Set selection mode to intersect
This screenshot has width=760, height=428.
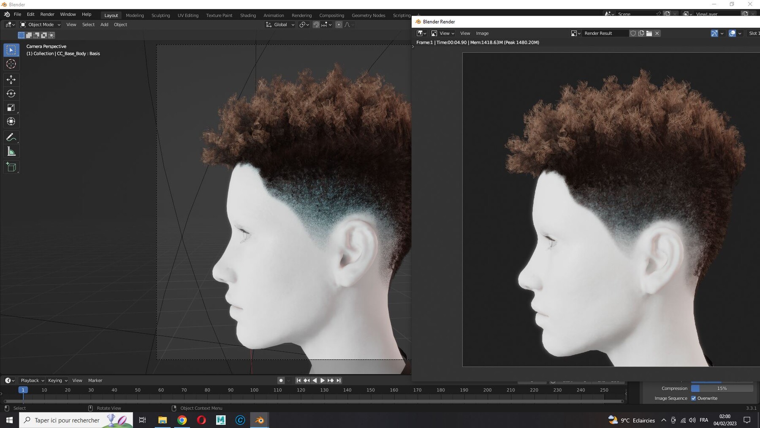coord(52,35)
